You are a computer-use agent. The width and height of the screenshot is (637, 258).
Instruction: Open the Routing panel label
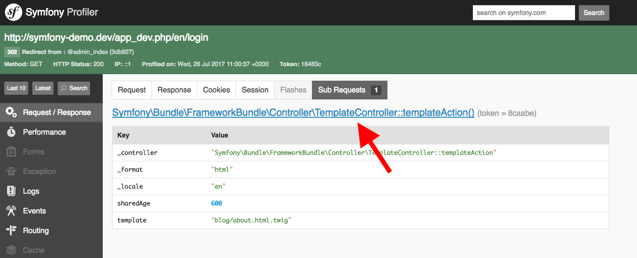pyautogui.click(x=36, y=231)
